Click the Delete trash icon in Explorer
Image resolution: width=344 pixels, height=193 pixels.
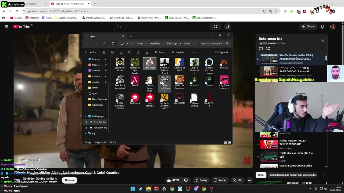(147, 52)
